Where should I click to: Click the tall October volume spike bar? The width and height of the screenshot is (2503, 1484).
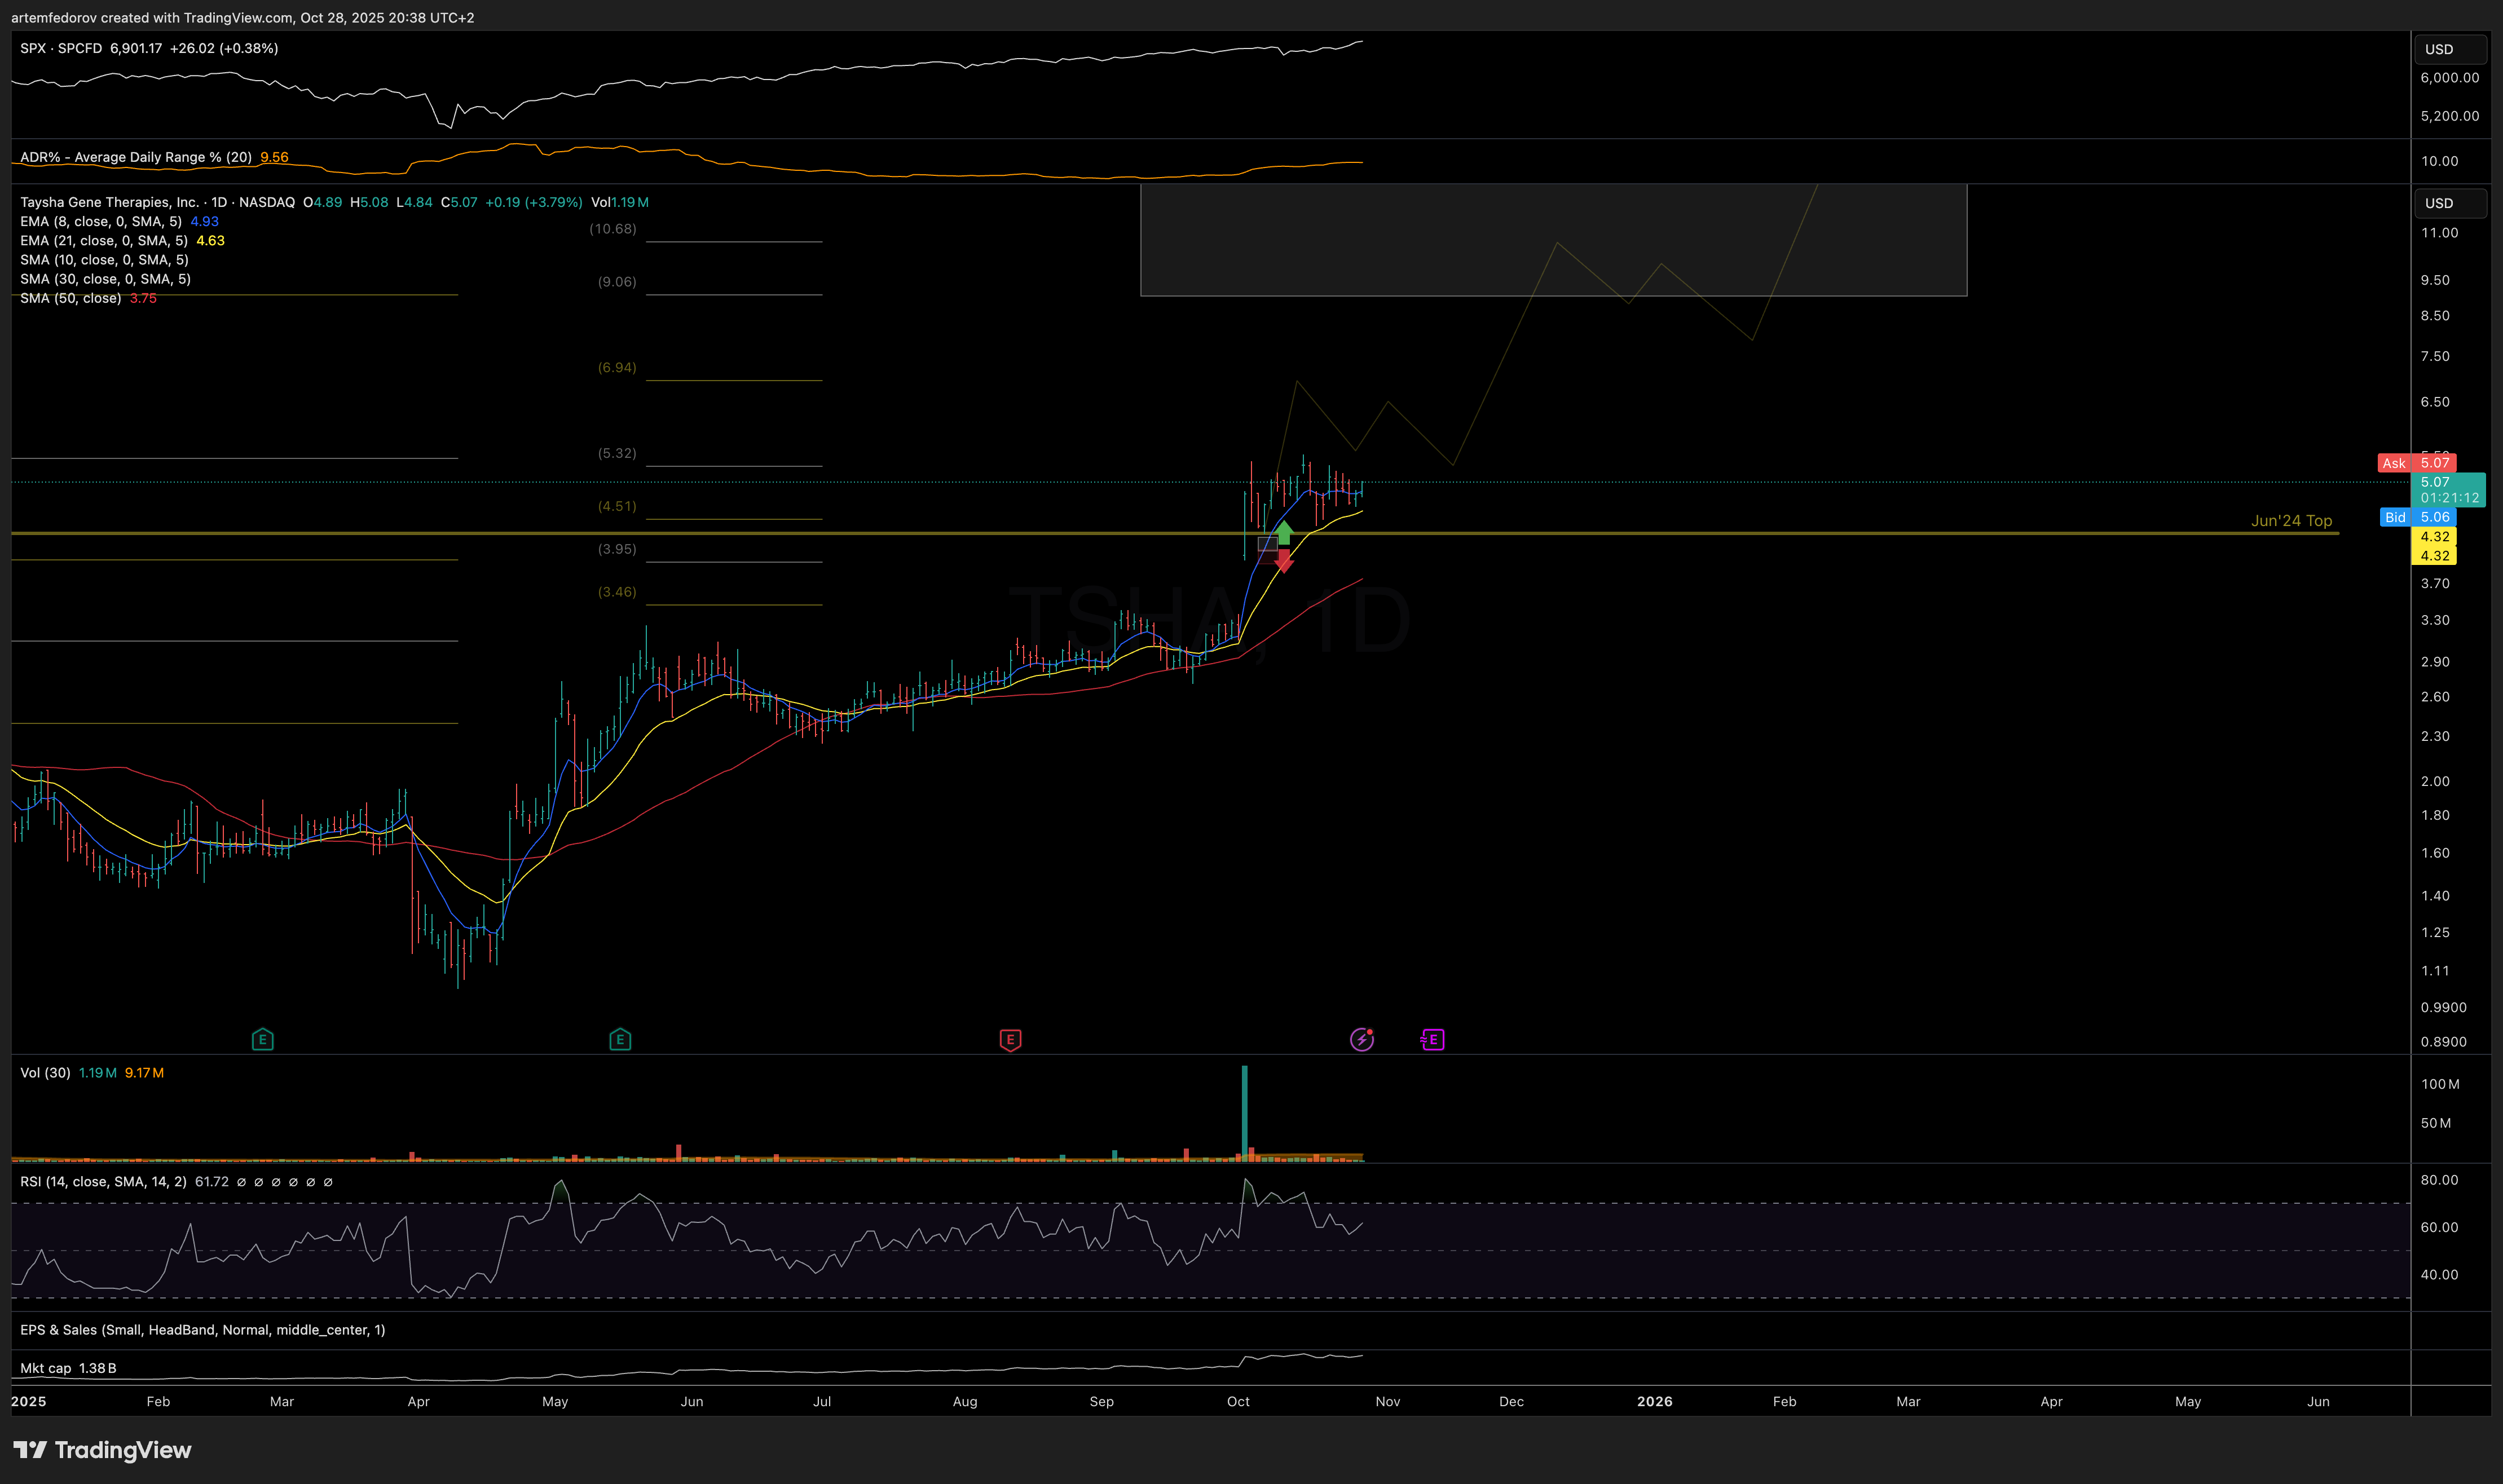tap(1245, 1112)
